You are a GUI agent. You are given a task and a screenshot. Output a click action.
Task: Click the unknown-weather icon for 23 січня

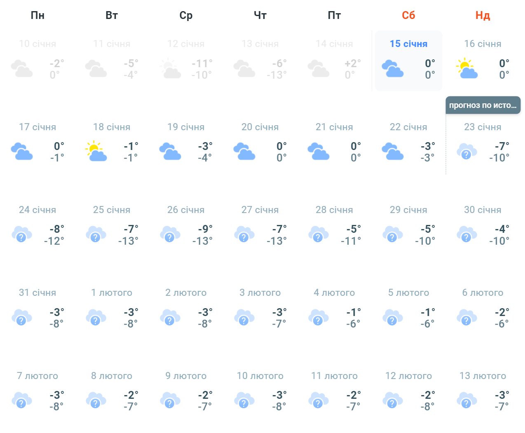pos(466,152)
